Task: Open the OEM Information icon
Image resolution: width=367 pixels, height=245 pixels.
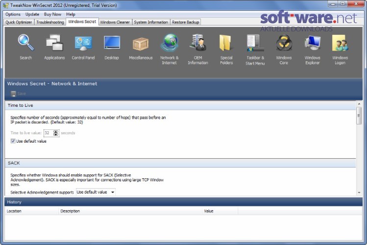Action: coord(198,43)
